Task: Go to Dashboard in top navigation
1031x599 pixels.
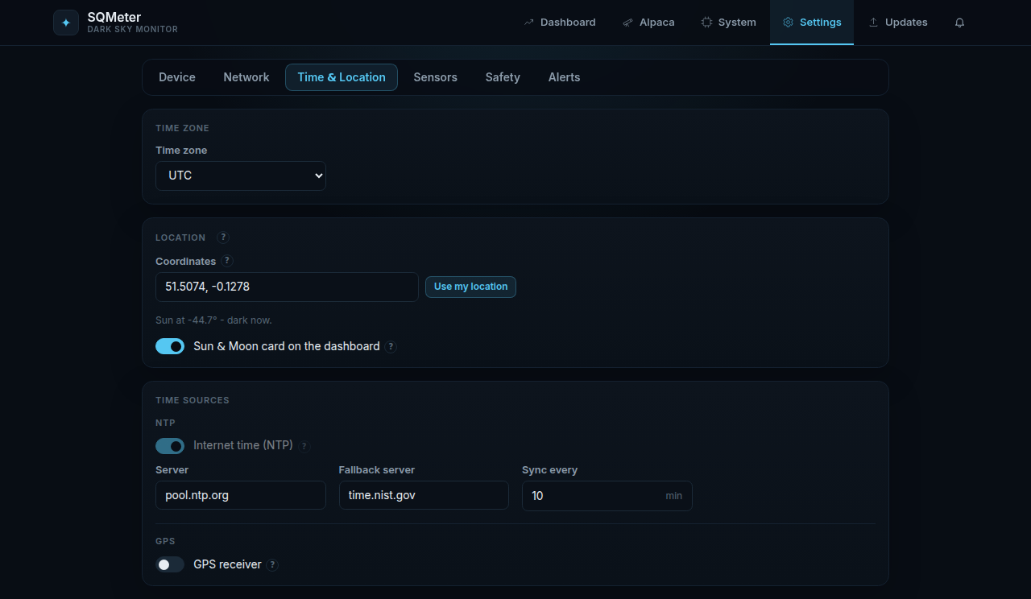Action: point(560,23)
